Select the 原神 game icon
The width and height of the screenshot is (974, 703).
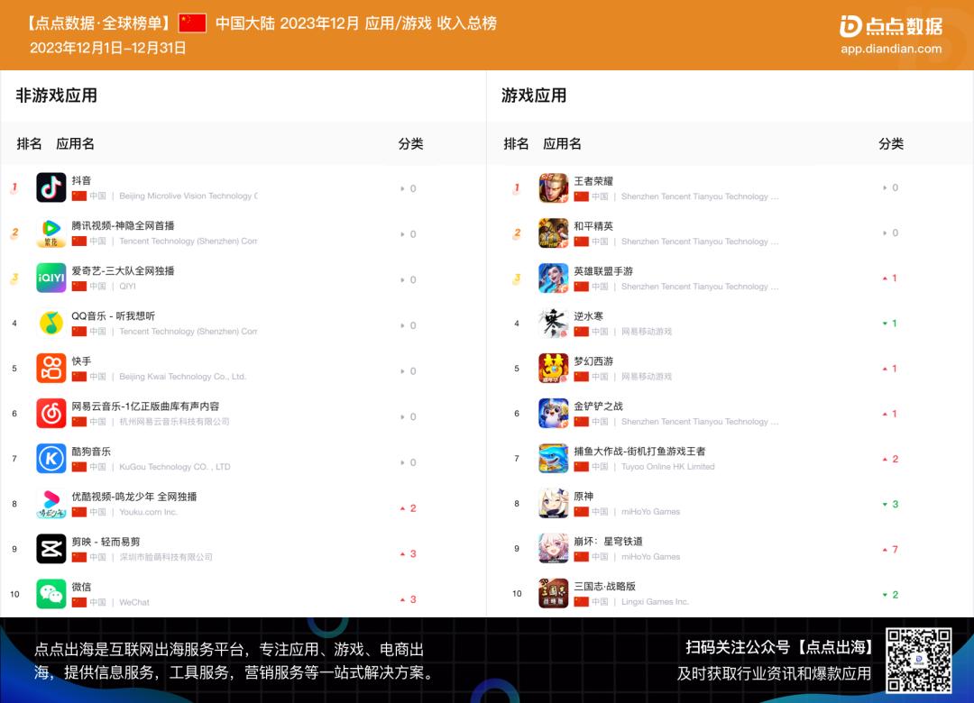[x=553, y=504]
